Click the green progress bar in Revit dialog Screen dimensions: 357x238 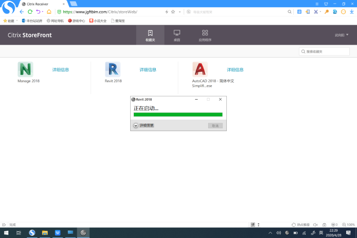point(178,115)
